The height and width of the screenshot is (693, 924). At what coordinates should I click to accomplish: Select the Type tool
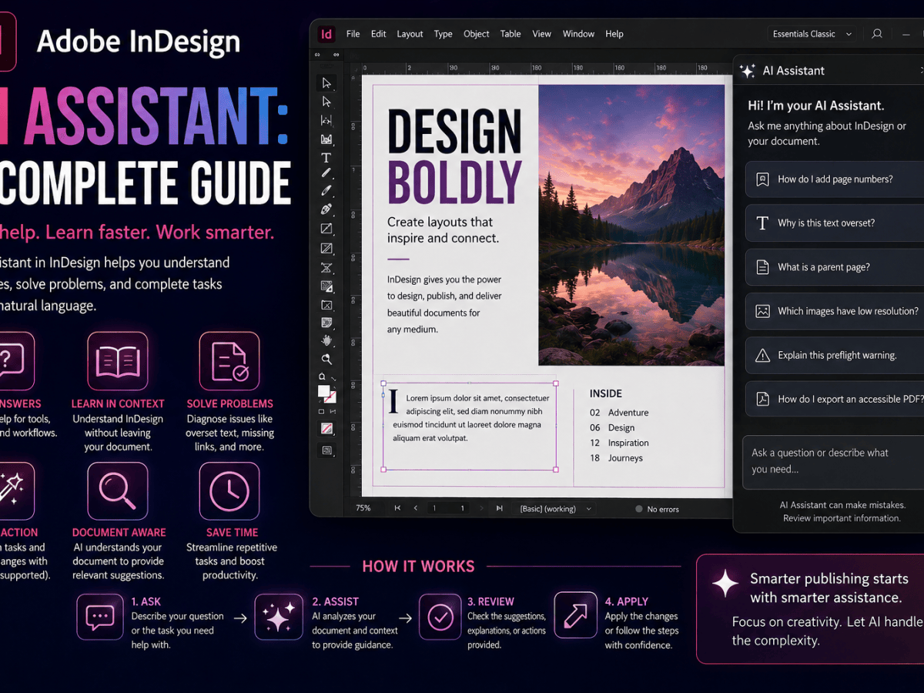pos(326,157)
